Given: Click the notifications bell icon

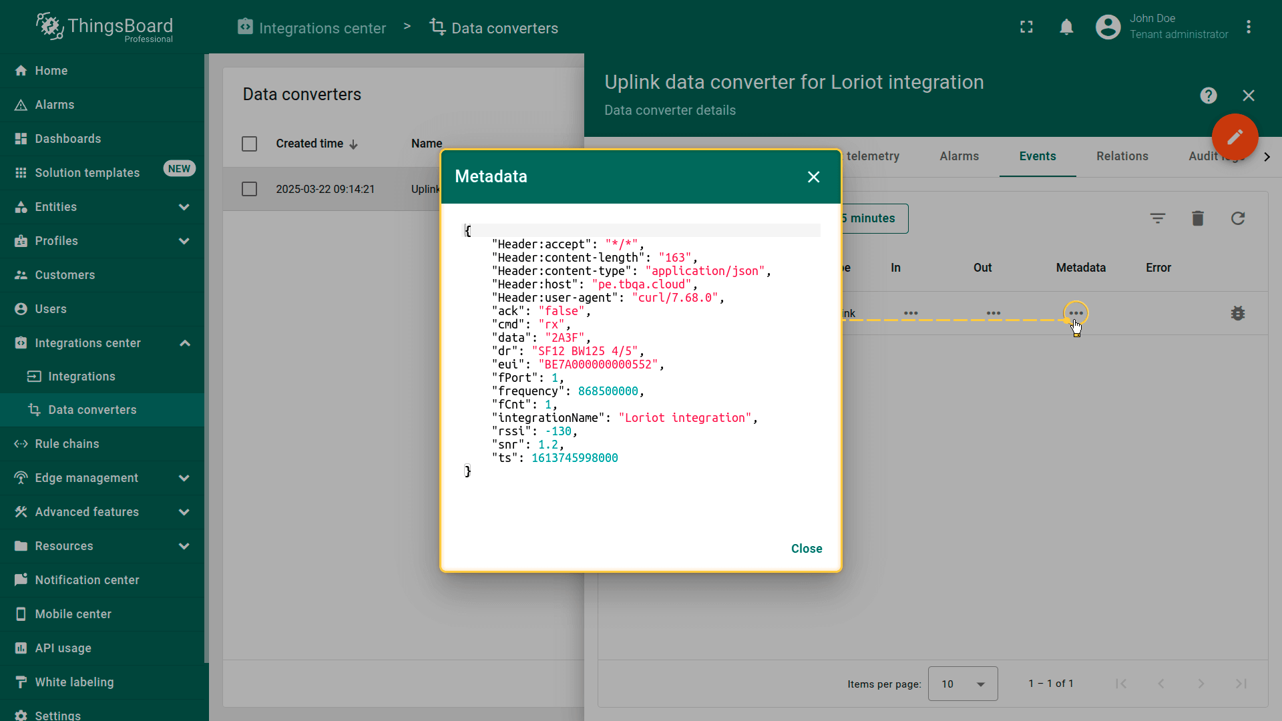Looking at the screenshot, I should pyautogui.click(x=1066, y=27).
